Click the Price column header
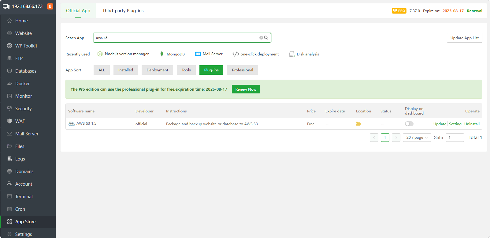490x238 pixels. [311, 111]
